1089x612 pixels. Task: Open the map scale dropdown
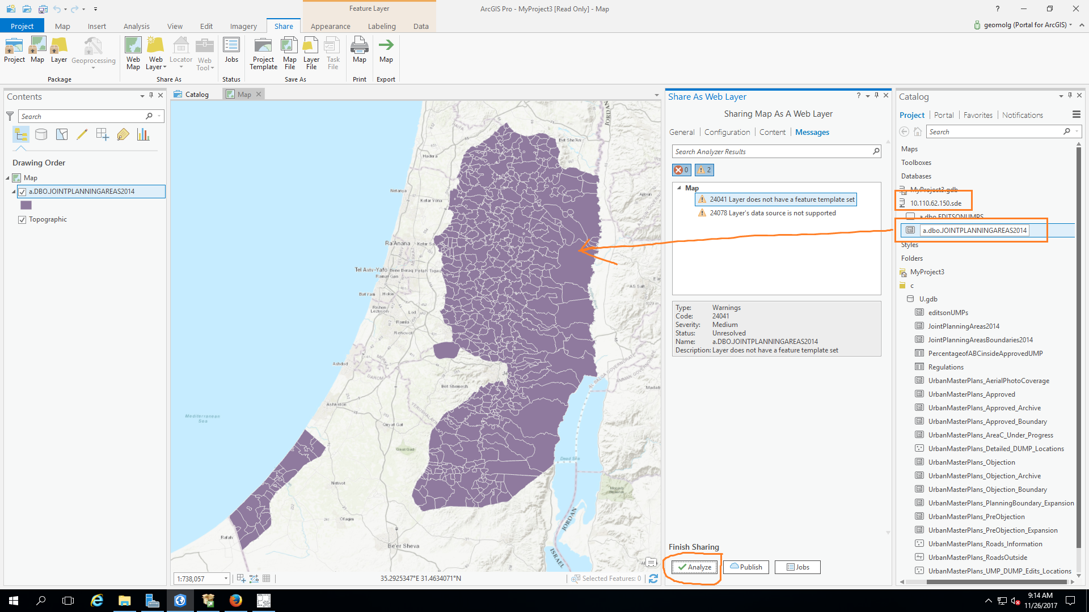click(x=226, y=579)
